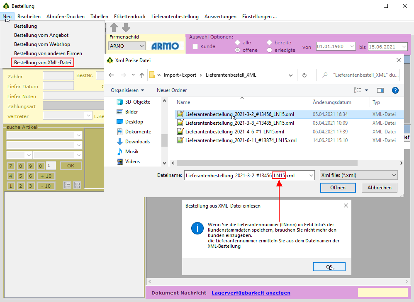Click the gray up arrow icon

(x=114, y=28)
